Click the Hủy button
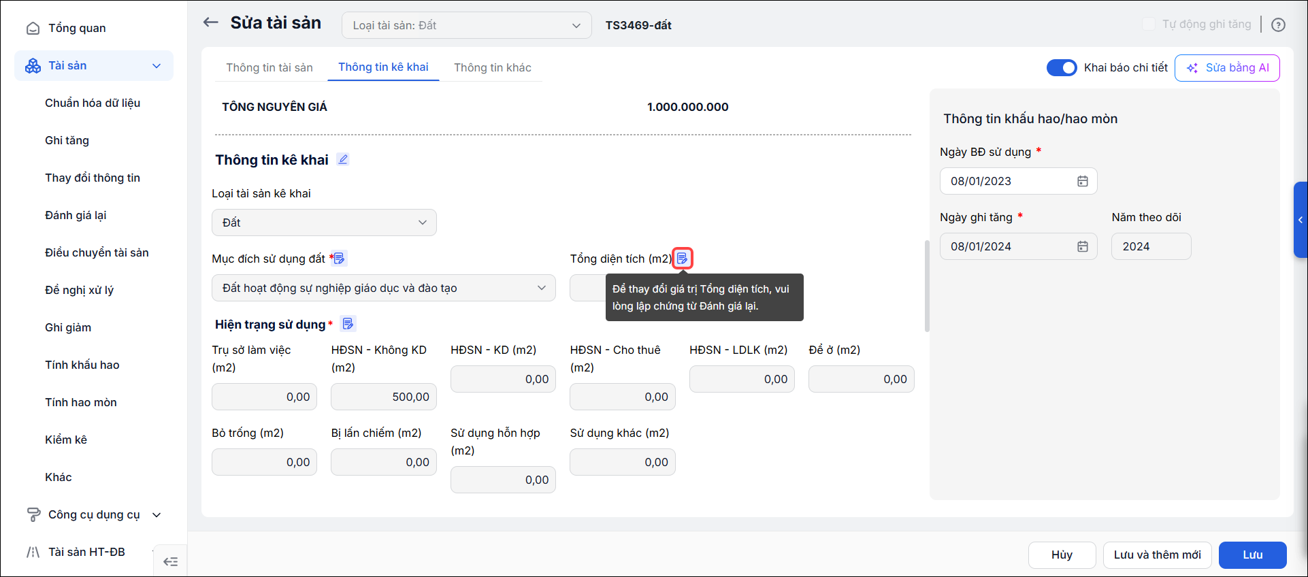Image resolution: width=1308 pixels, height=577 pixels. pyautogui.click(x=1062, y=555)
